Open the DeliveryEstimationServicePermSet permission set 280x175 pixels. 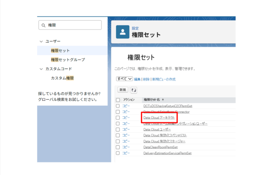(x=167, y=153)
